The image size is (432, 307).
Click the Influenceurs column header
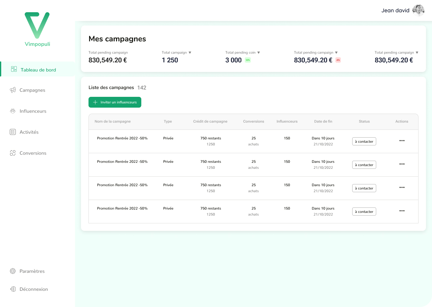point(287,121)
